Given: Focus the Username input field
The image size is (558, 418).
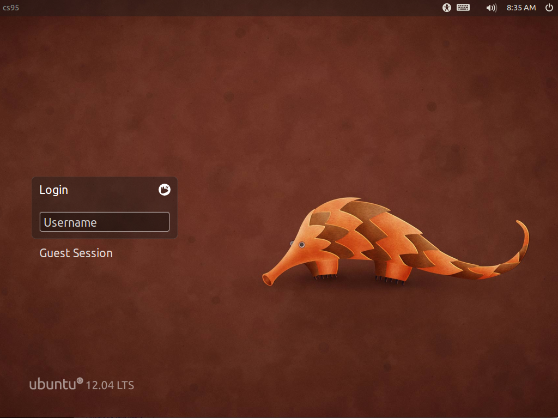Looking at the screenshot, I should [105, 222].
